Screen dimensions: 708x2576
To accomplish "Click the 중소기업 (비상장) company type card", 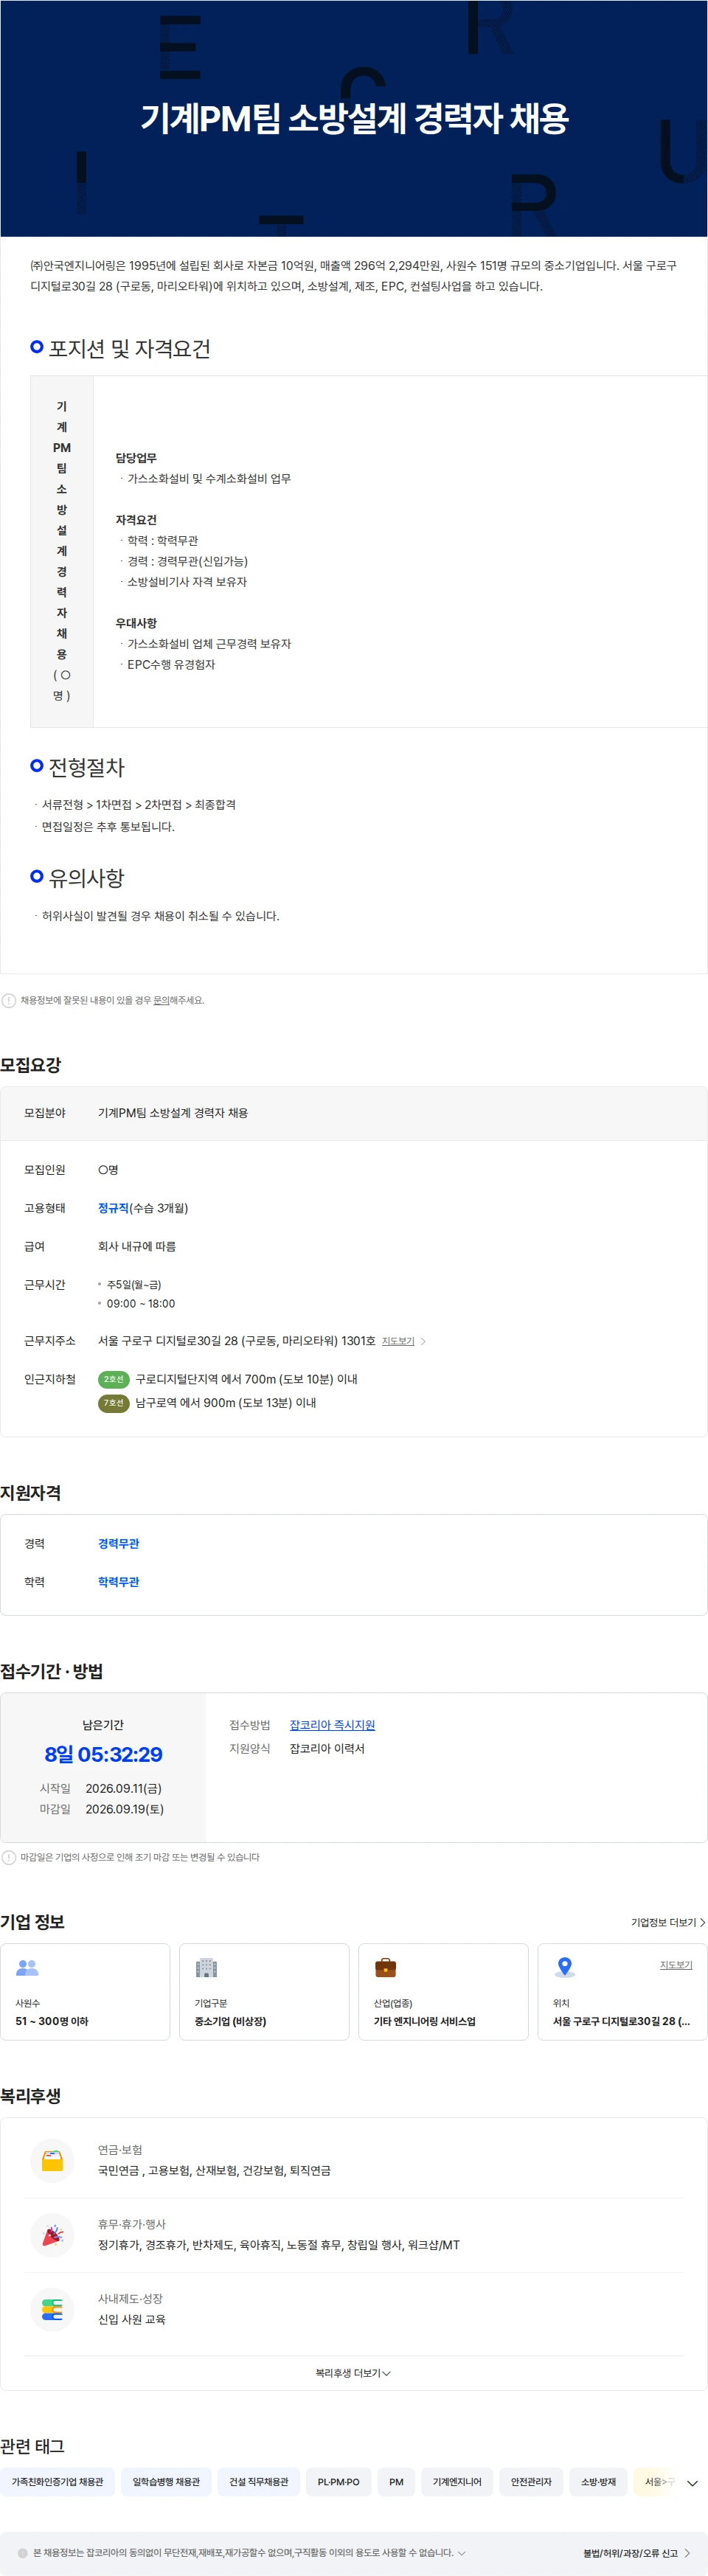I will click(264, 1991).
